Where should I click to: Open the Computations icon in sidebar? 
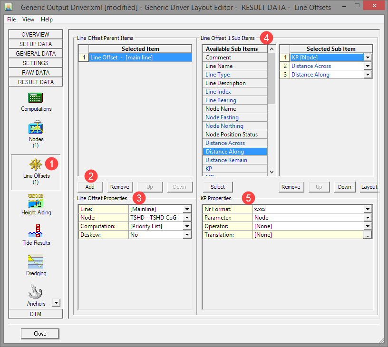coord(36,98)
